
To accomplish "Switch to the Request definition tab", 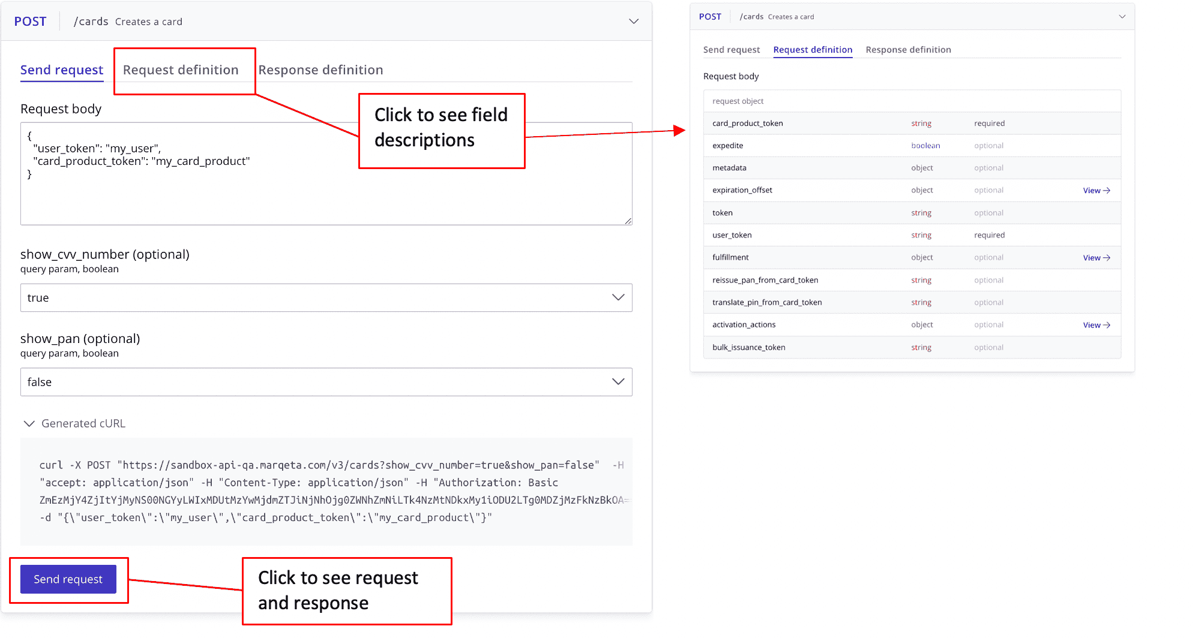I will pos(179,70).
